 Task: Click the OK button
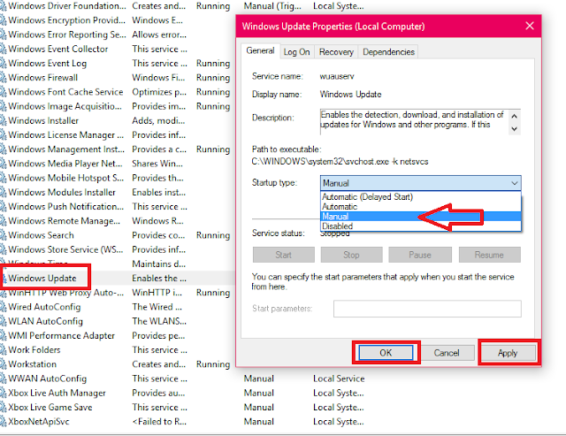(386, 353)
